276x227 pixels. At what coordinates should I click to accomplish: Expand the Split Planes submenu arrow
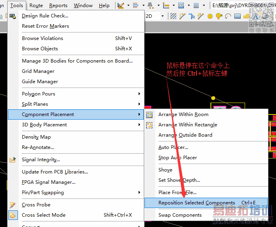click(139, 104)
